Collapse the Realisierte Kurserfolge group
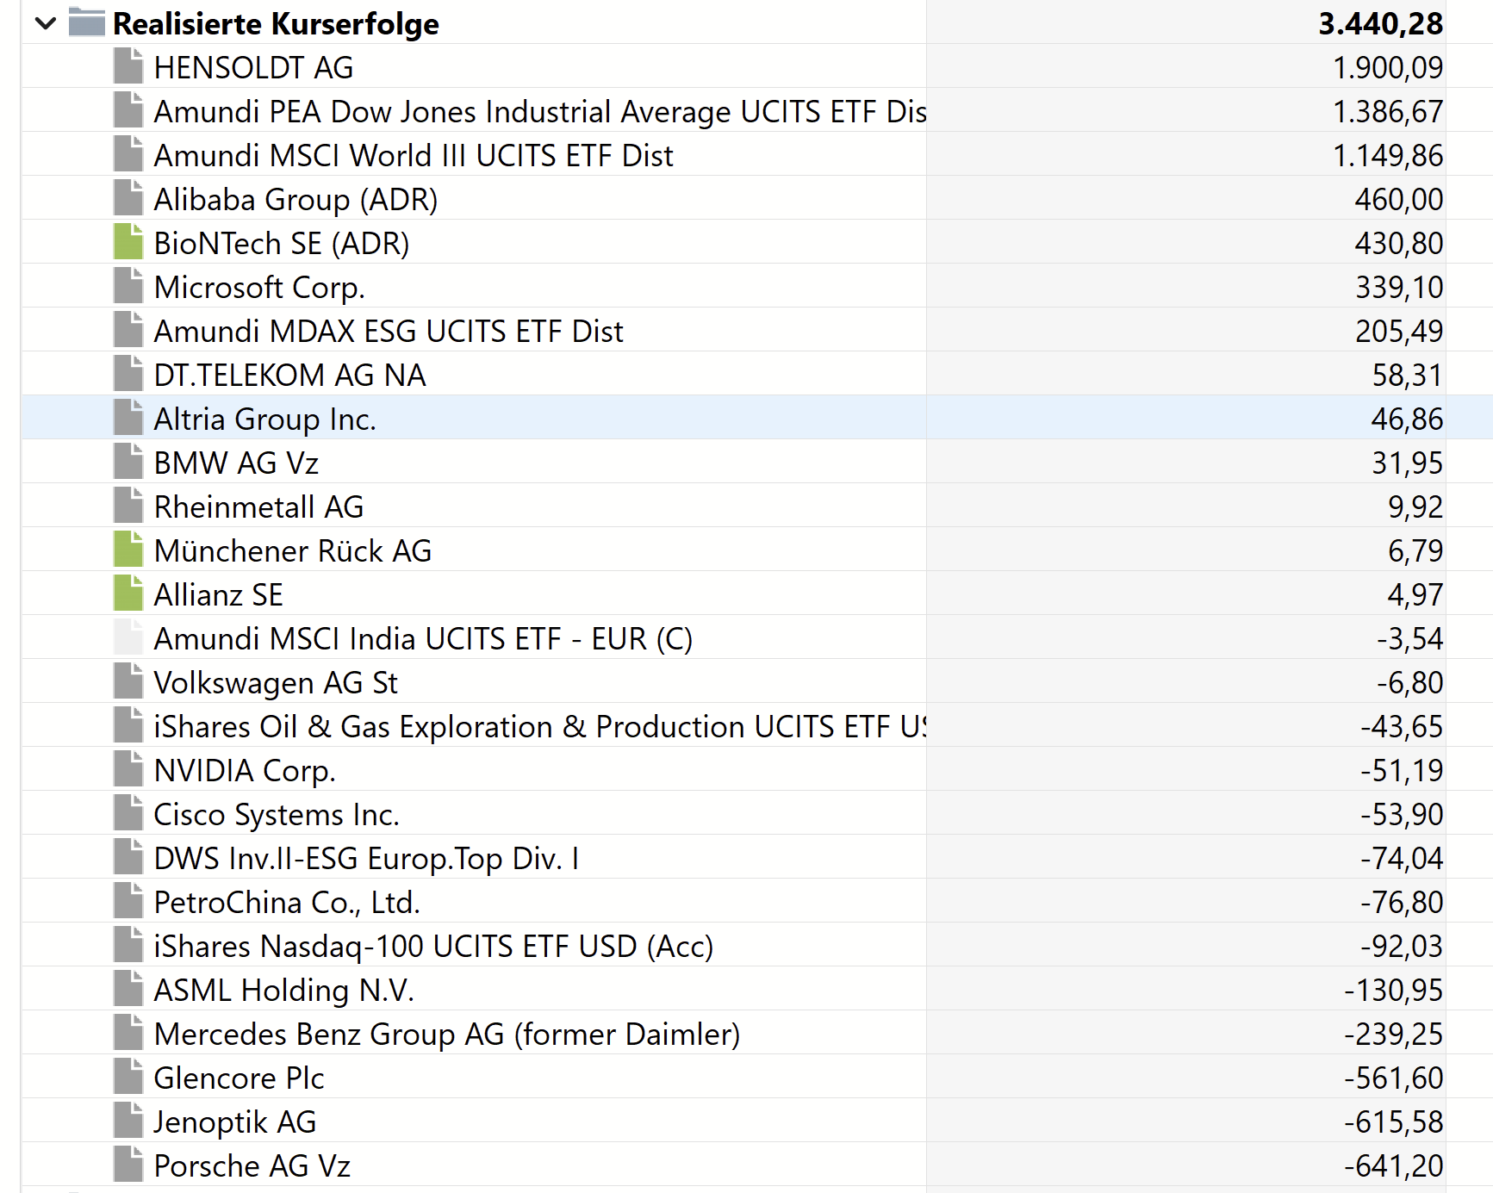 46,23
